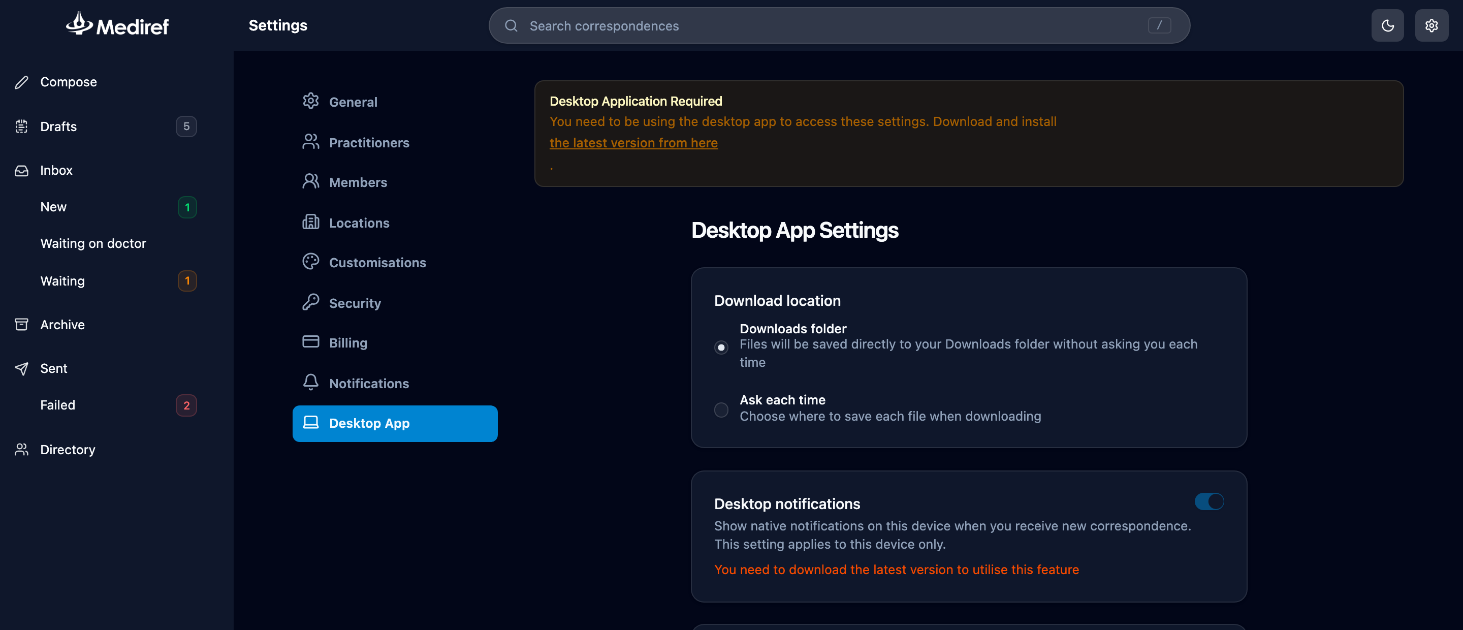1463x630 pixels.
Task: Open Drafts in the sidebar
Action: pos(58,126)
